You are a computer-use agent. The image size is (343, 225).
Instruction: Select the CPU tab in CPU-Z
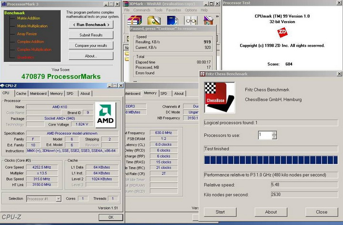(x=6, y=93)
